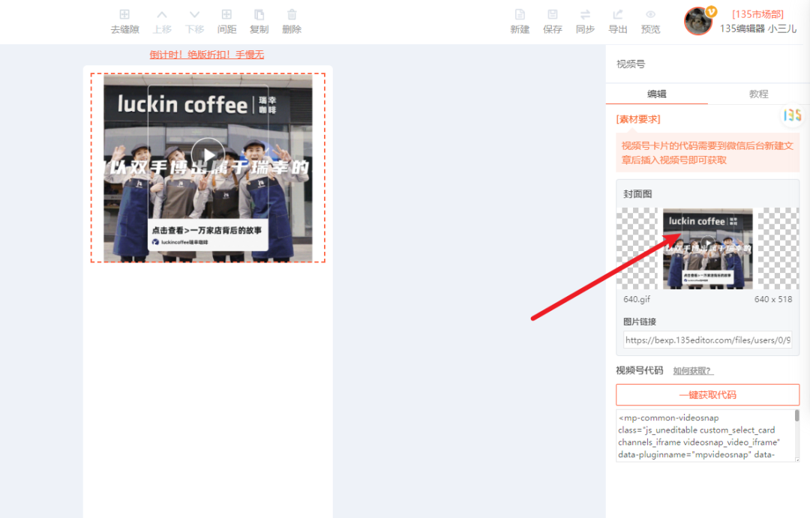Viewport: 810px width, 518px height.
Task: Click the 去缝隙 (remove gap) toolbar icon
Action: [125, 22]
